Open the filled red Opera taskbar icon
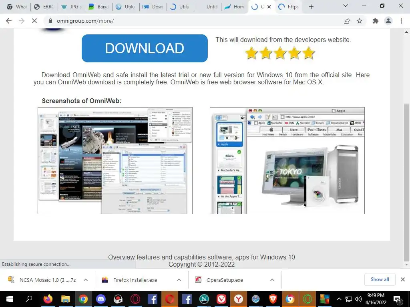This screenshot has width=410, height=307. (x=169, y=299)
